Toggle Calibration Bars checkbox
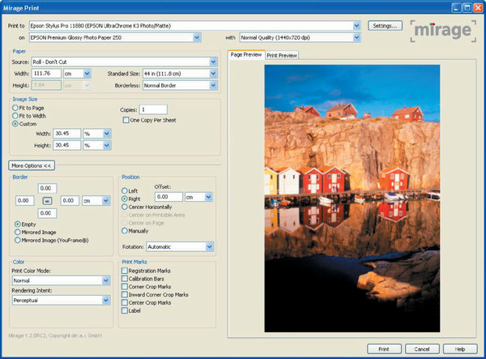Screen dimensions: 486x359 [125, 278]
